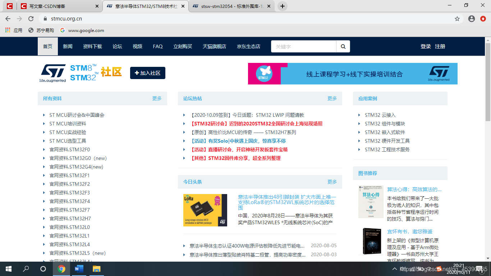The image size is (491, 276).
Task: Open 天猫旗舰店 navigation item
Action: 214,46
